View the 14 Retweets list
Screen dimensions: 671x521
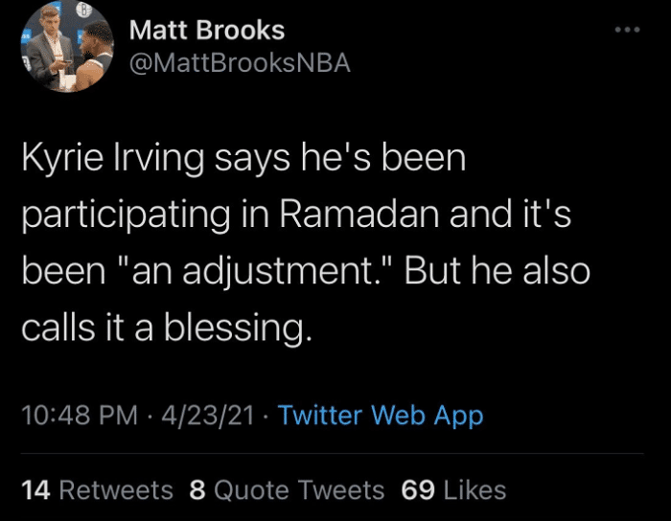pyautogui.click(x=97, y=490)
